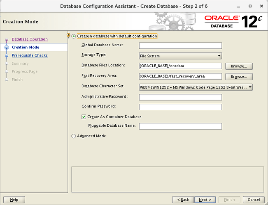
Task: Click the Creation Mode step bullet icon
Action: [7, 47]
